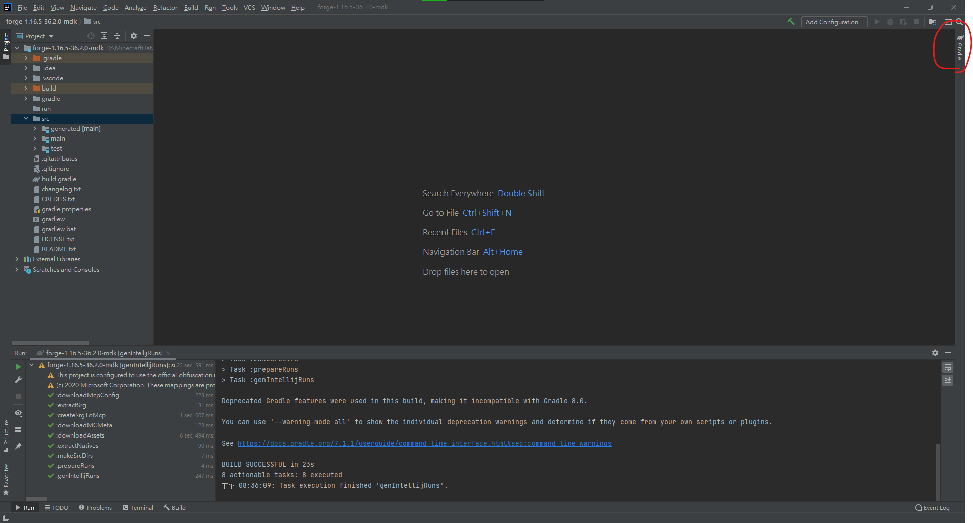Viewport: 973px width, 523px height.
Task: Open the Terminal tool window
Action: click(x=138, y=508)
